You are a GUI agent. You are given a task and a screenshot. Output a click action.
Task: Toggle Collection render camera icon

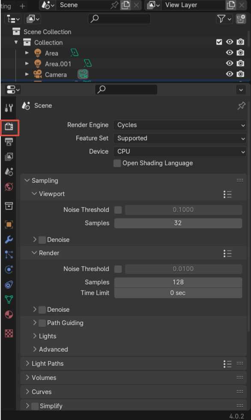(240, 42)
